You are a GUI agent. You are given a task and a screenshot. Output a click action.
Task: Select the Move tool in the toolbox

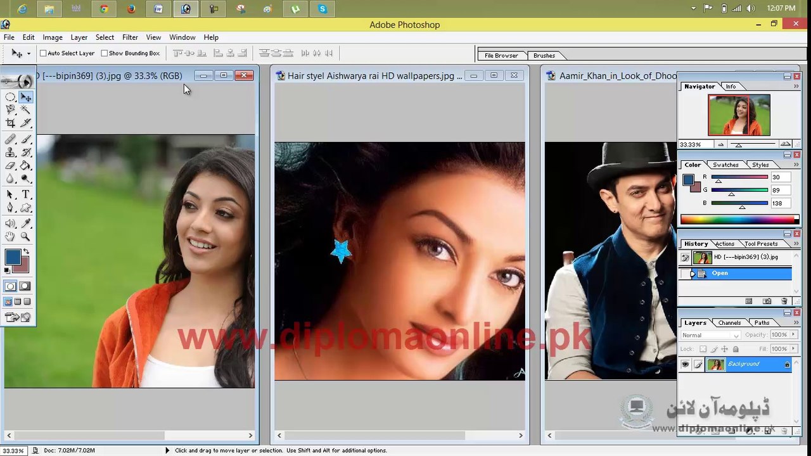[25, 97]
